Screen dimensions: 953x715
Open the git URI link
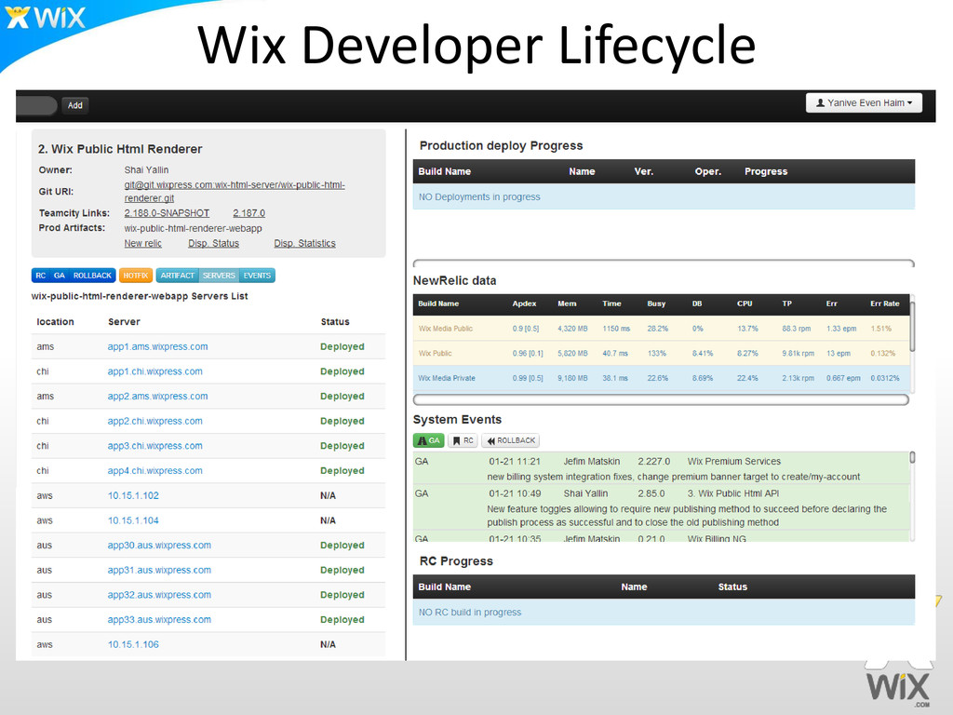point(235,192)
